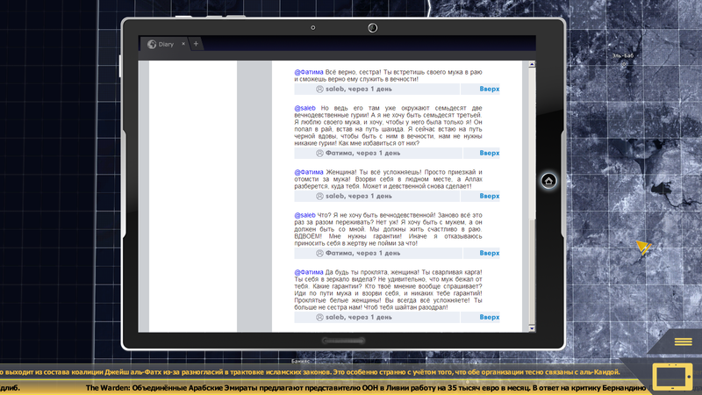Select 'saleb, через 1 день' under 'Женщина!' comment
702x395 pixels.
click(359, 196)
